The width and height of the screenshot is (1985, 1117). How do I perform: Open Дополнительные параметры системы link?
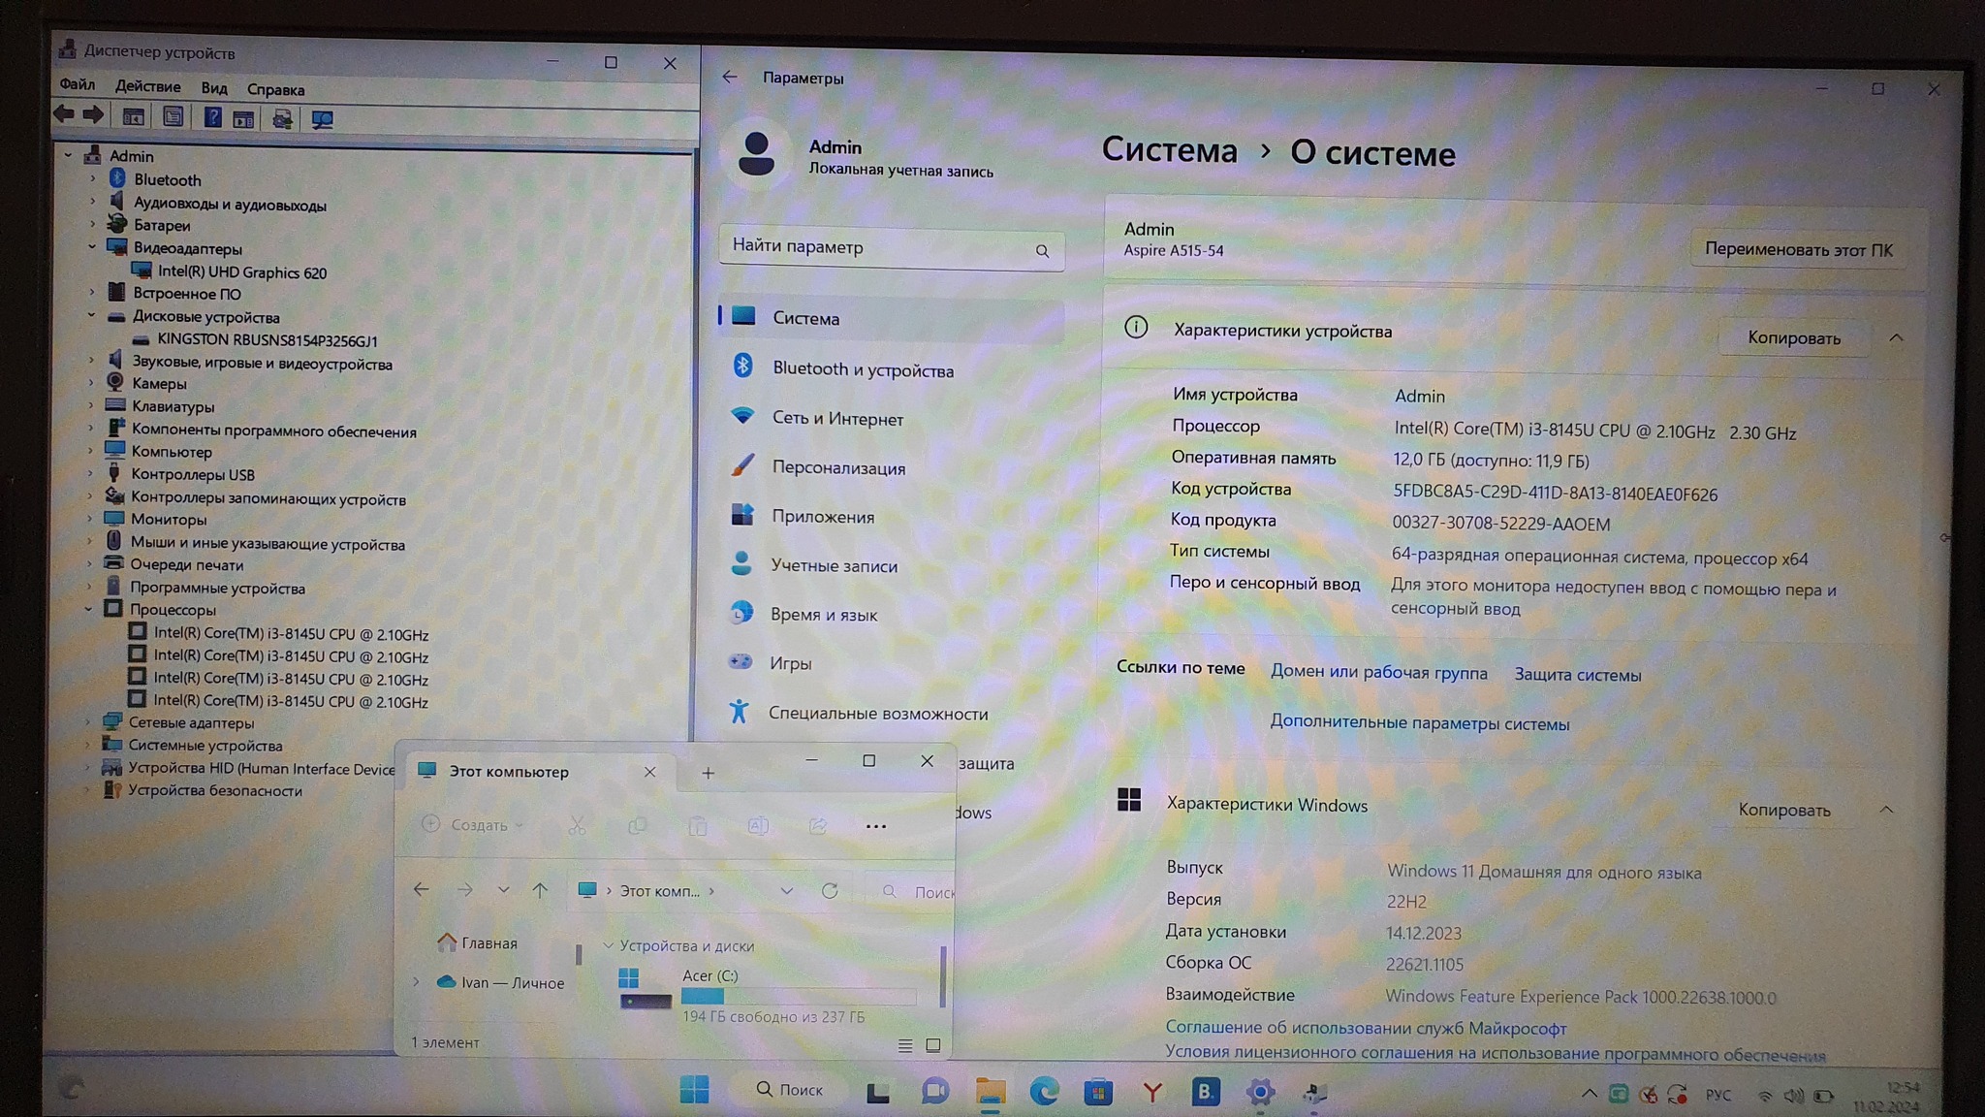pyautogui.click(x=1419, y=723)
